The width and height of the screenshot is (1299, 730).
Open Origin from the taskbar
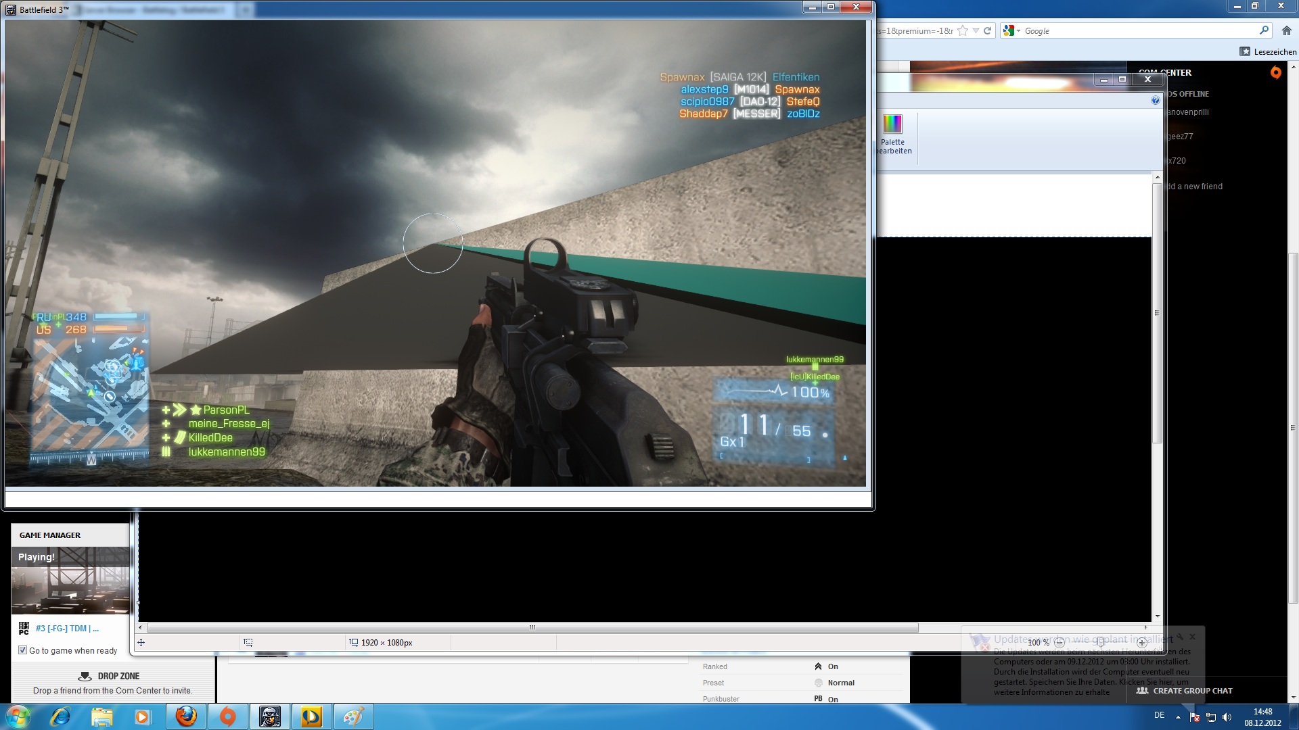coord(228,716)
